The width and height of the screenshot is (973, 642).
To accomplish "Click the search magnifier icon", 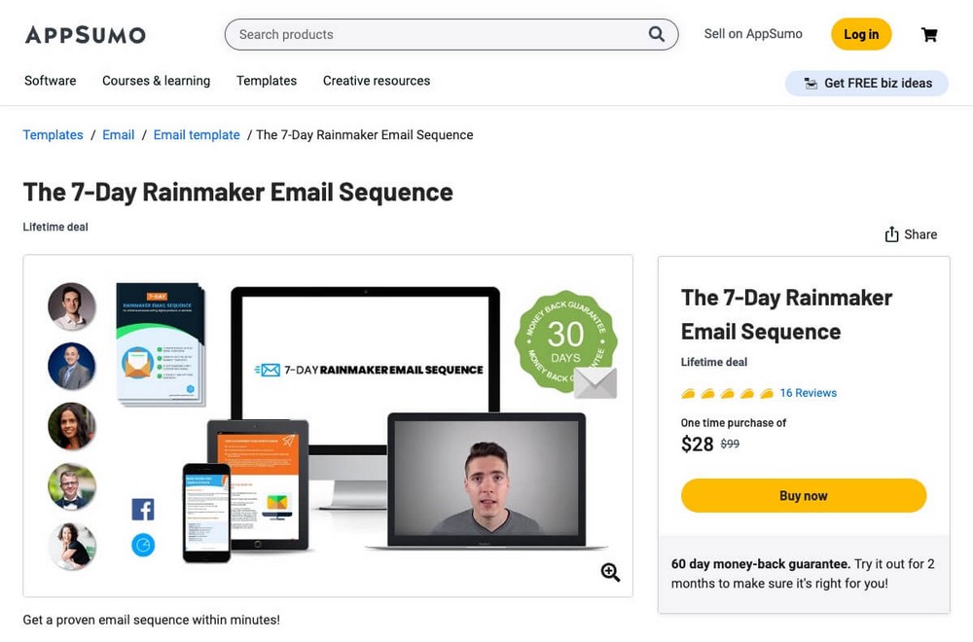I will tap(657, 33).
